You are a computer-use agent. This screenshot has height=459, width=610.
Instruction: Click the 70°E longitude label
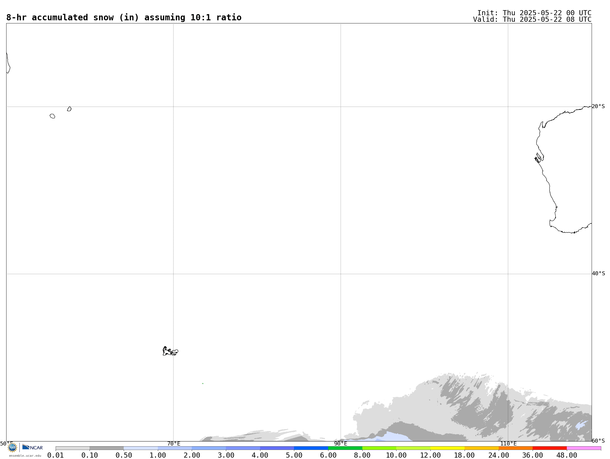[174, 443]
